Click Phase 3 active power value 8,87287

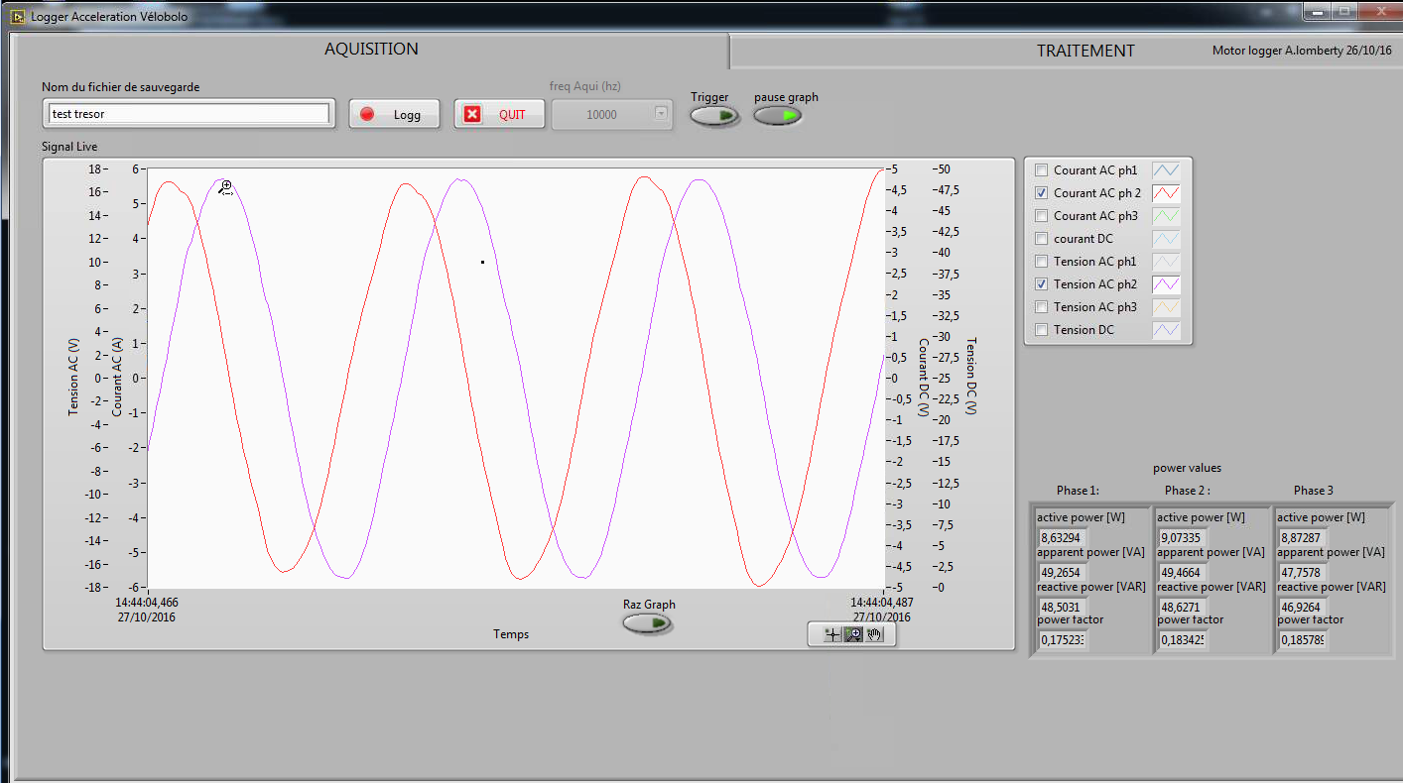click(1303, 538)
